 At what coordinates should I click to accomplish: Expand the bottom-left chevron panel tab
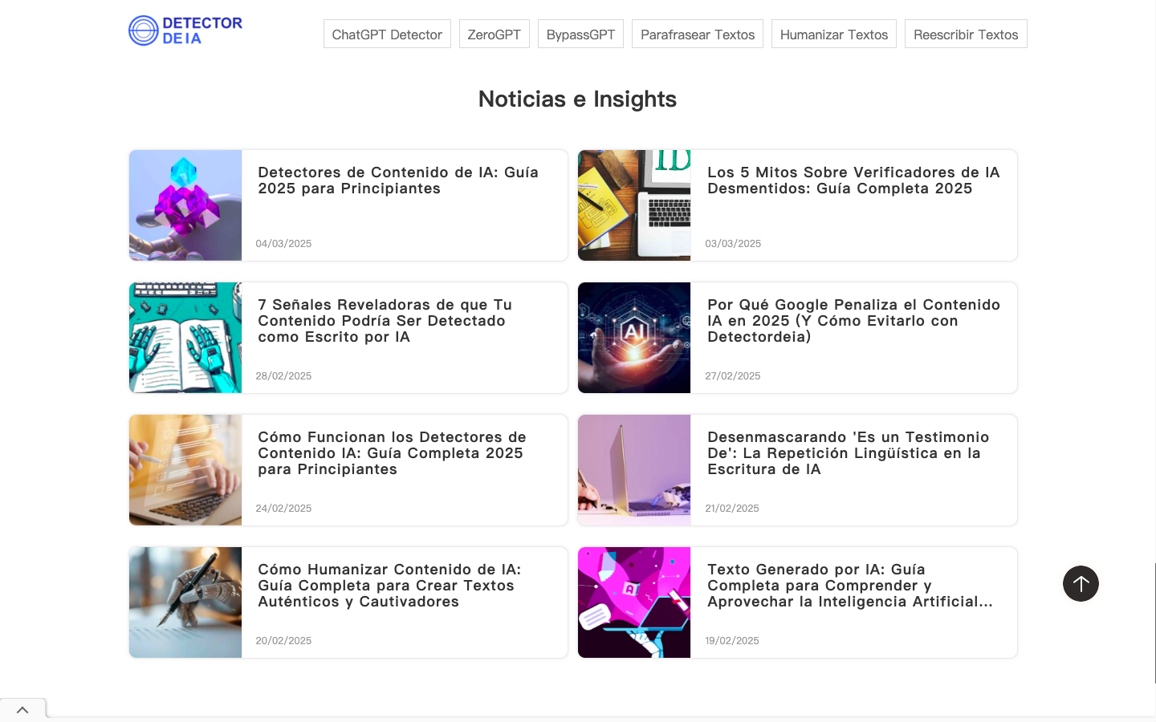point(22,710)
